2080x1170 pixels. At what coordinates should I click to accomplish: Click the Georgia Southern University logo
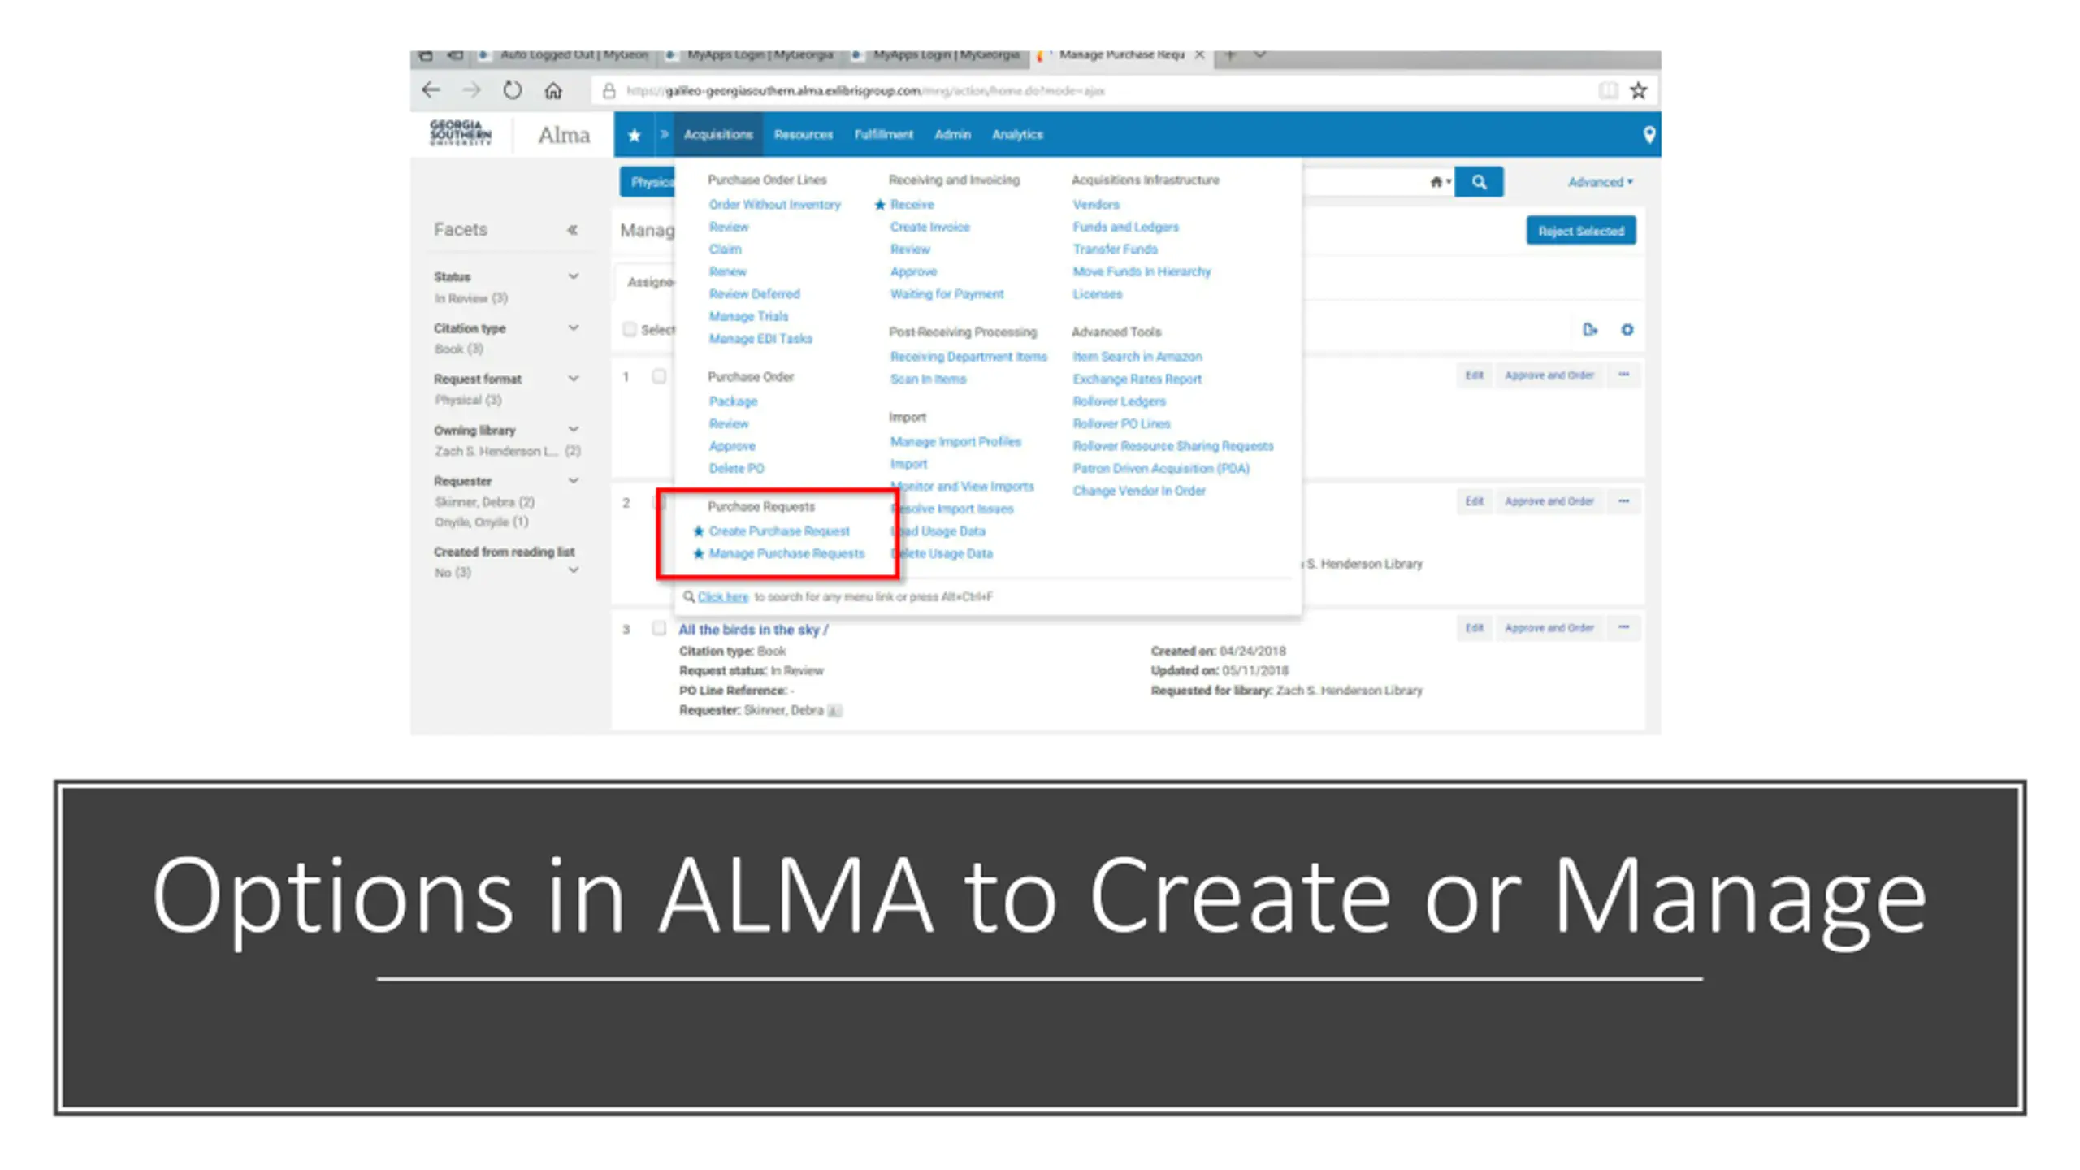[461, 133]
